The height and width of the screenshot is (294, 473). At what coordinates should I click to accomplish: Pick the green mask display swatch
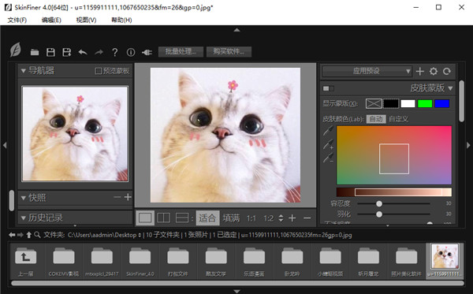pyautogui.click(x=425, y=104)
